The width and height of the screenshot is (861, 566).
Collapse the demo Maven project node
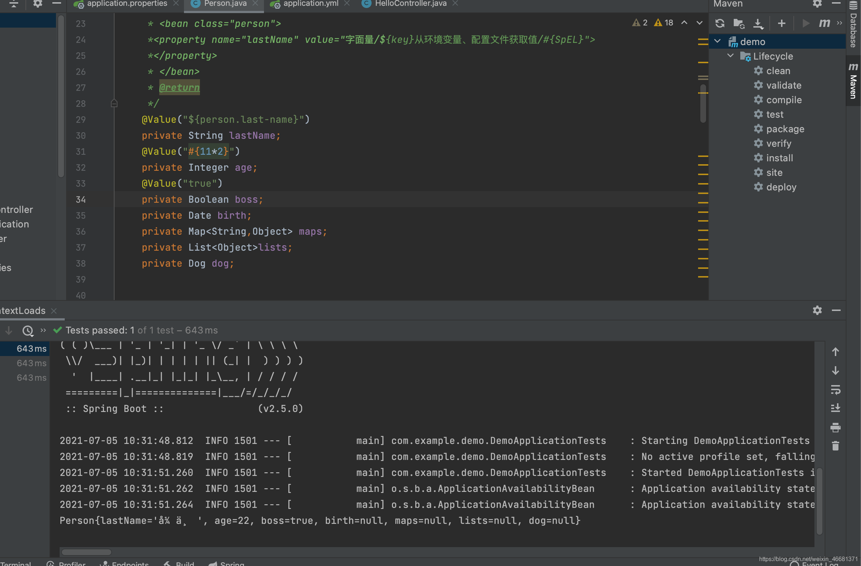click(717, 41)
